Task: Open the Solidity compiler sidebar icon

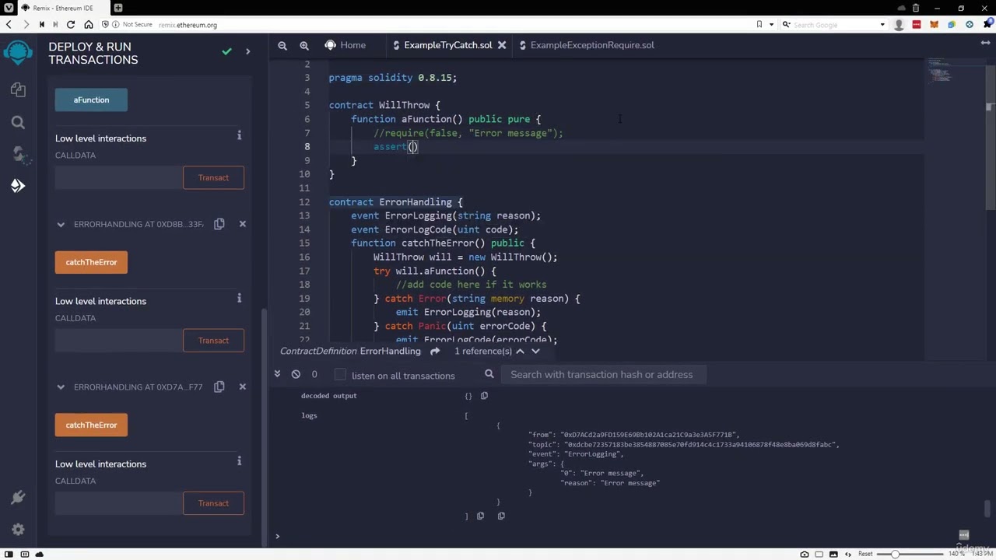Action: [x=19, y=154]
